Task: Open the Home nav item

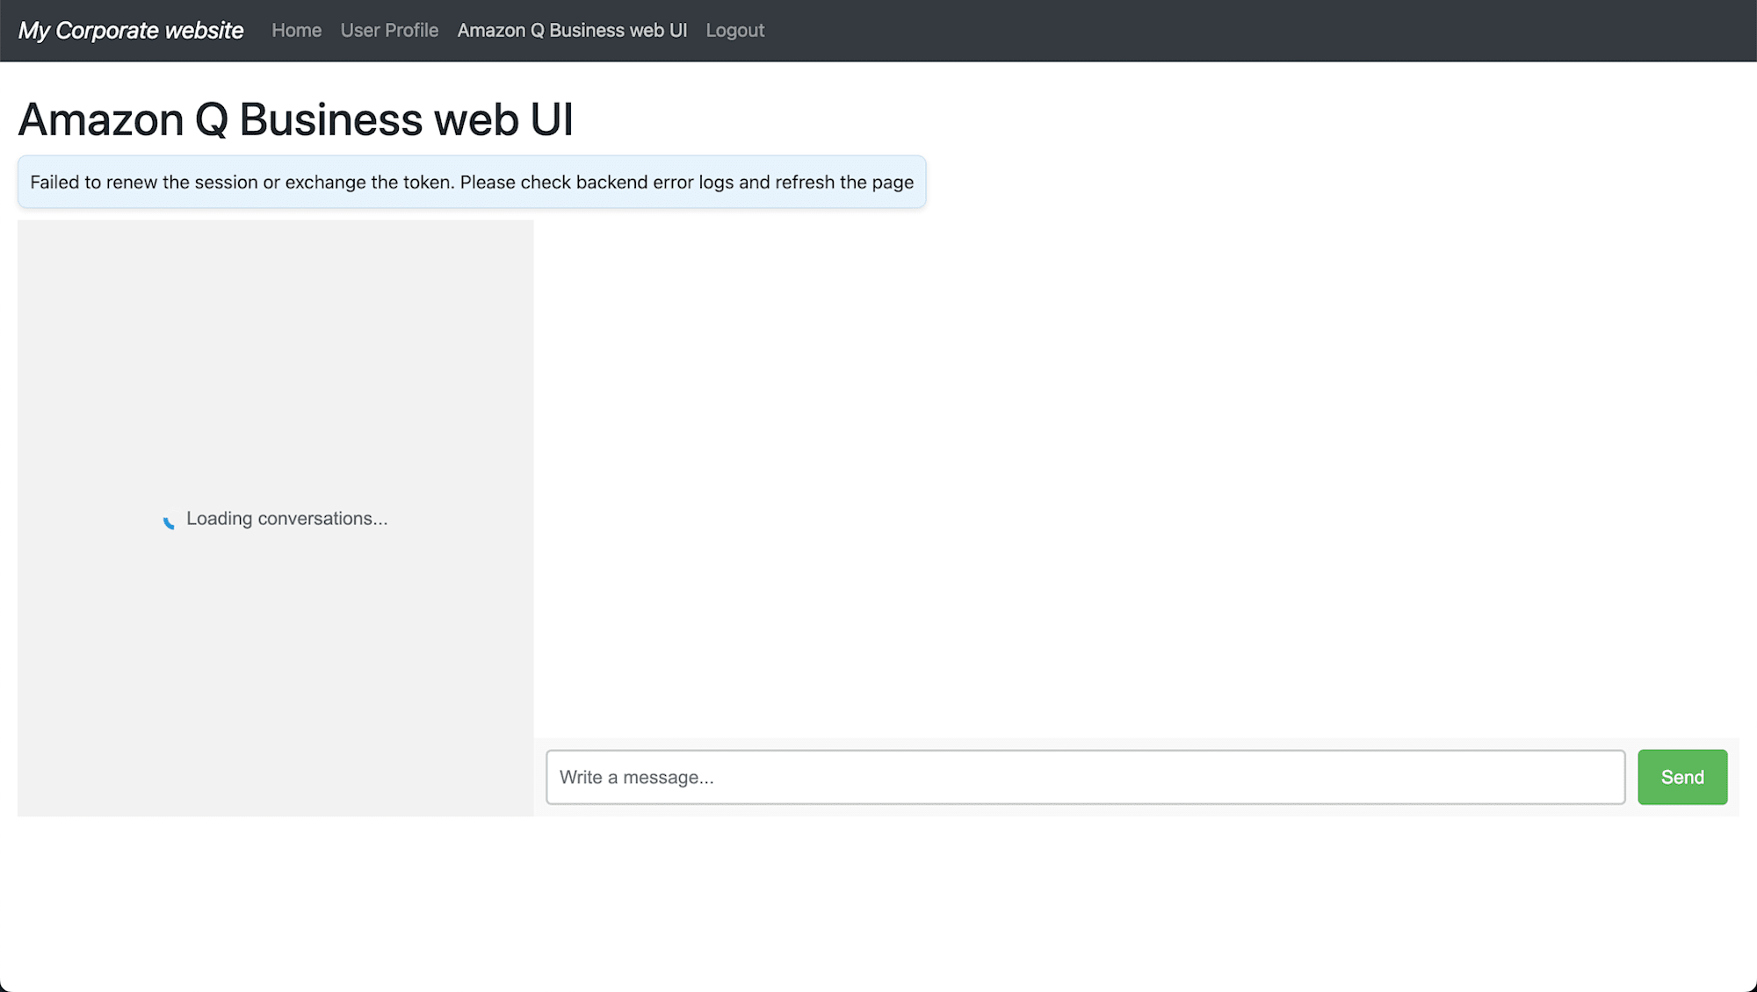Action: point(296,31)
